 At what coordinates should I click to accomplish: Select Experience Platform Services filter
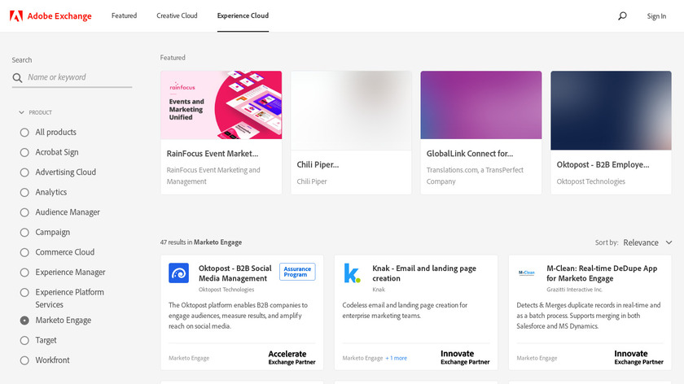click(x=24, y=292)
